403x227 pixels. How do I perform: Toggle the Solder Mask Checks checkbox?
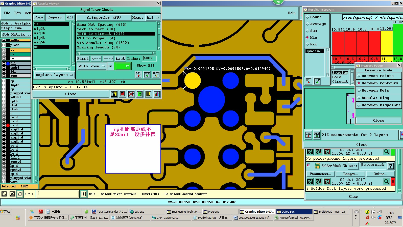pyautogui.click(x=308, y=165)
